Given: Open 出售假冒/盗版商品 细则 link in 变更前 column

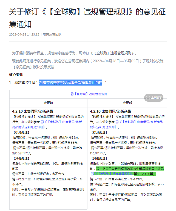Looking at the screenshot, I should (x=47, y=124).
